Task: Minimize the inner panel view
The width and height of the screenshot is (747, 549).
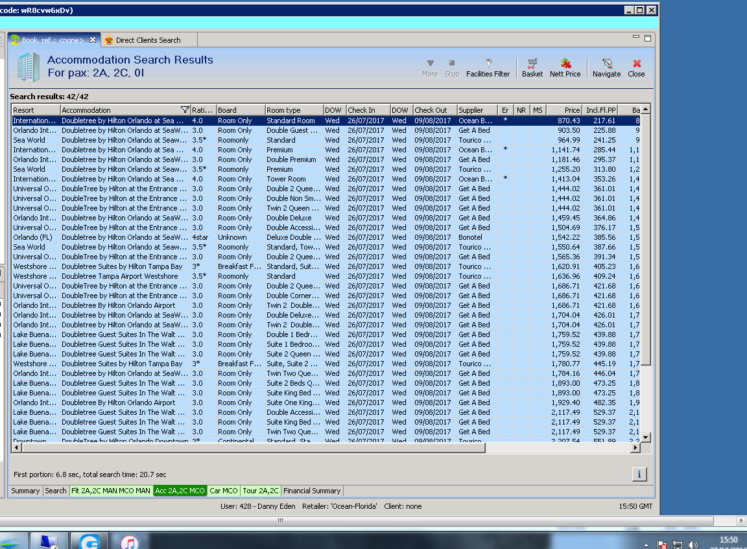Action: (x=635, y=37)
